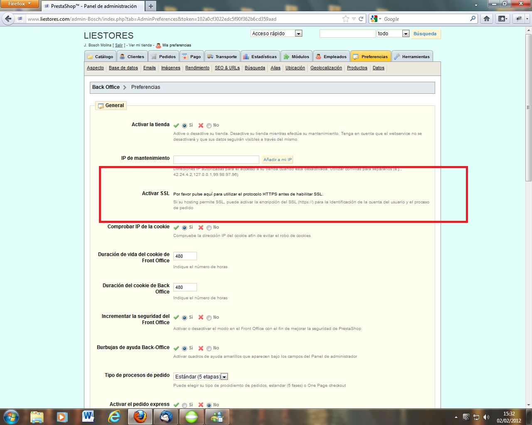Enable Burbujas de ayuda Back-Office with Sí
The width and height of the screenshot is (532, 425).
pyautogui.click(x=185, y=348)
